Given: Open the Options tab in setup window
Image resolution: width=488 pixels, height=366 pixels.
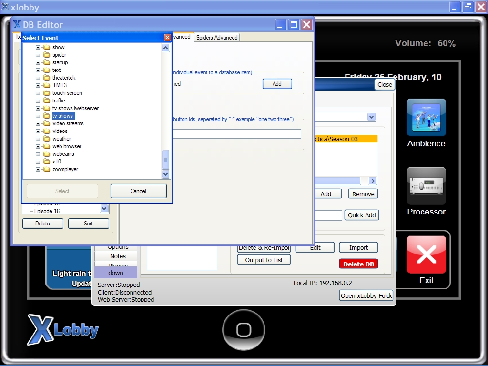Looking at the screenshot, I should click(x=118, y=247).
